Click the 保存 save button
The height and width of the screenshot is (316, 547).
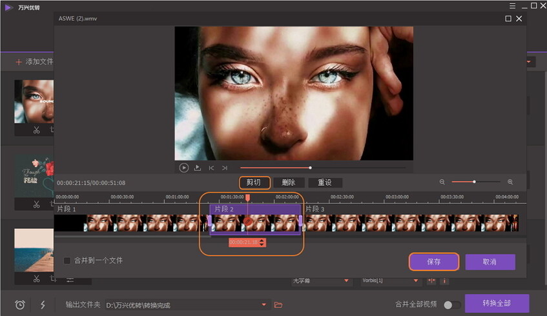(433, 262)
